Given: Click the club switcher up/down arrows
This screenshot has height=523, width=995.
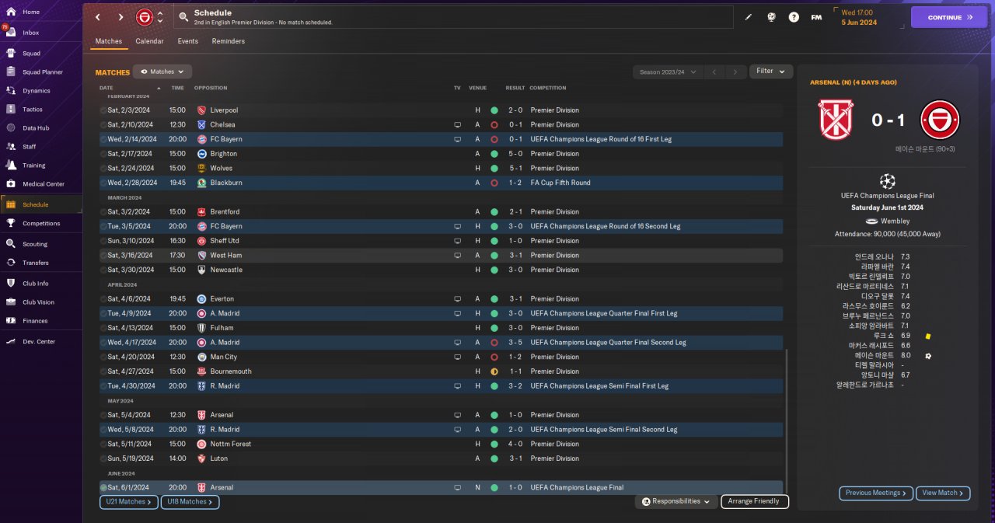Looking at the screenshot, I should 160,17.
